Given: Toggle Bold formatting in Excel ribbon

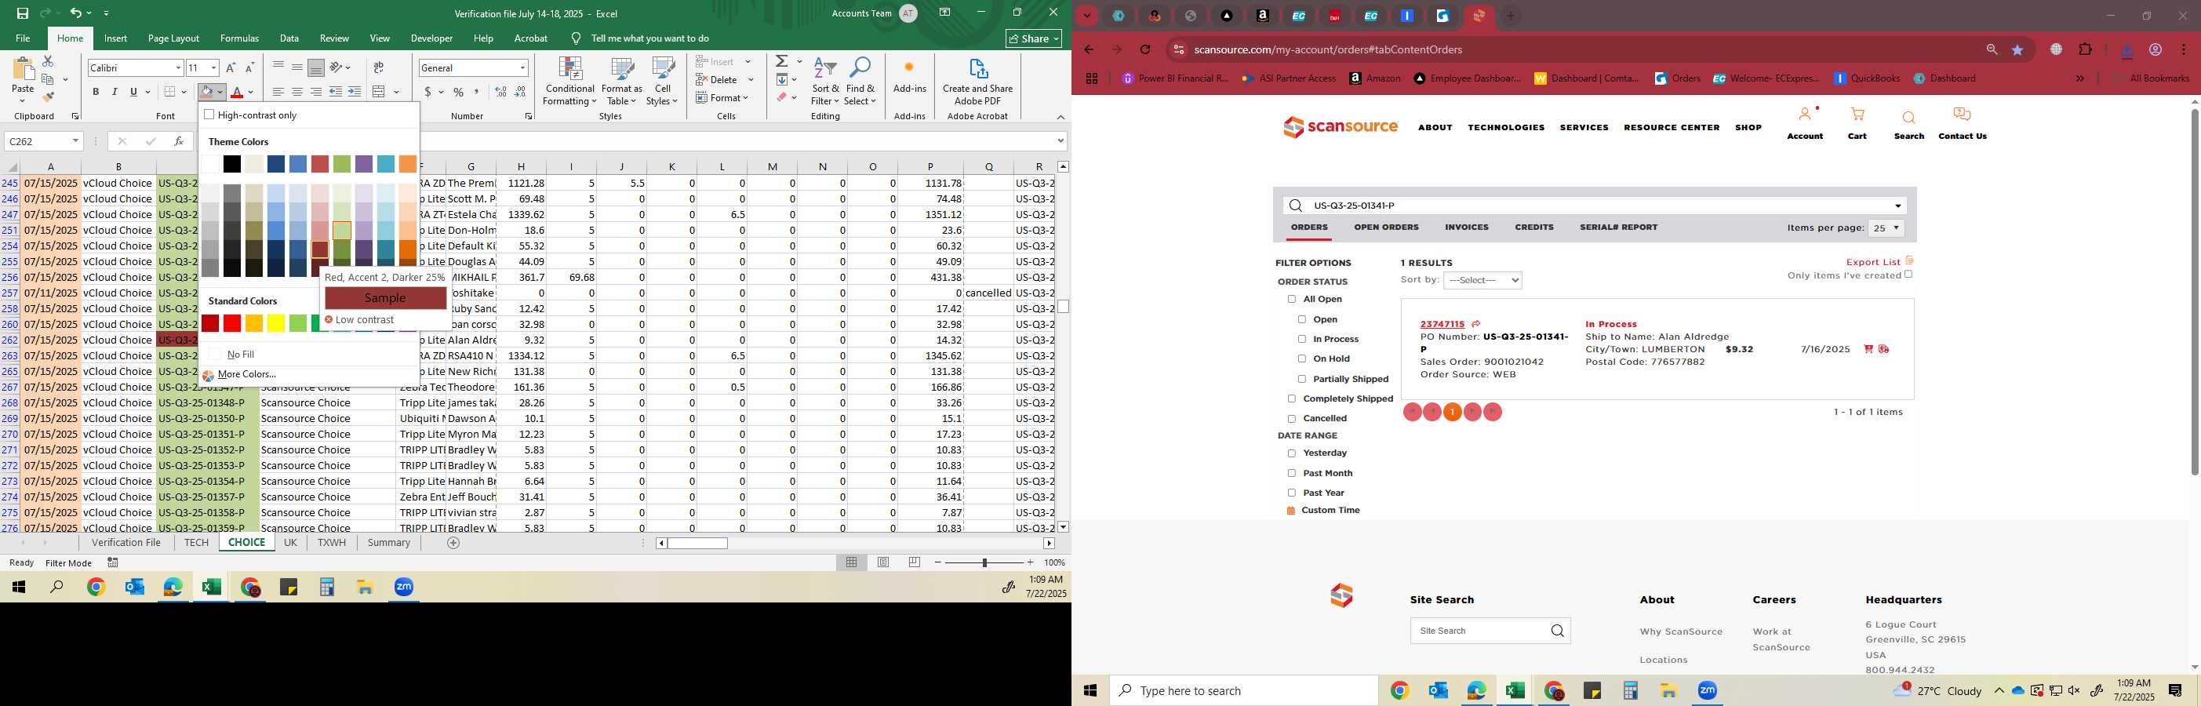Looking at the screenshot, I should click(x=96, y=93).
